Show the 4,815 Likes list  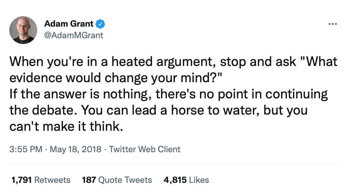pyautogui.click(x=186, y=180)
